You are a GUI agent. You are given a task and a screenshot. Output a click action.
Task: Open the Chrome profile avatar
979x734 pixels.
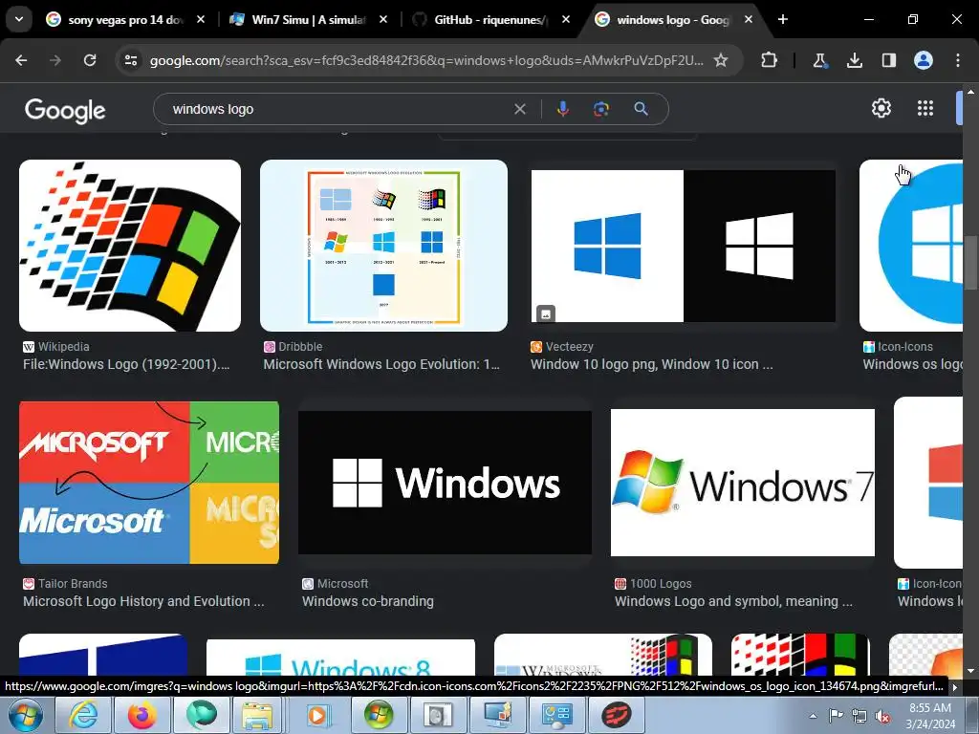click(x=924, y=60)
